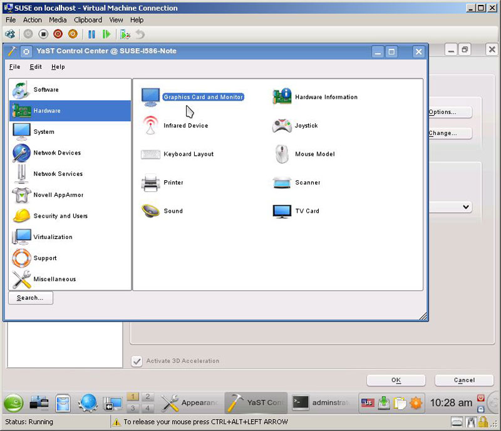Select Miscellaneous category
This screenshot has width=501, height=431.
pyautogui.click(x=70, y=280)
